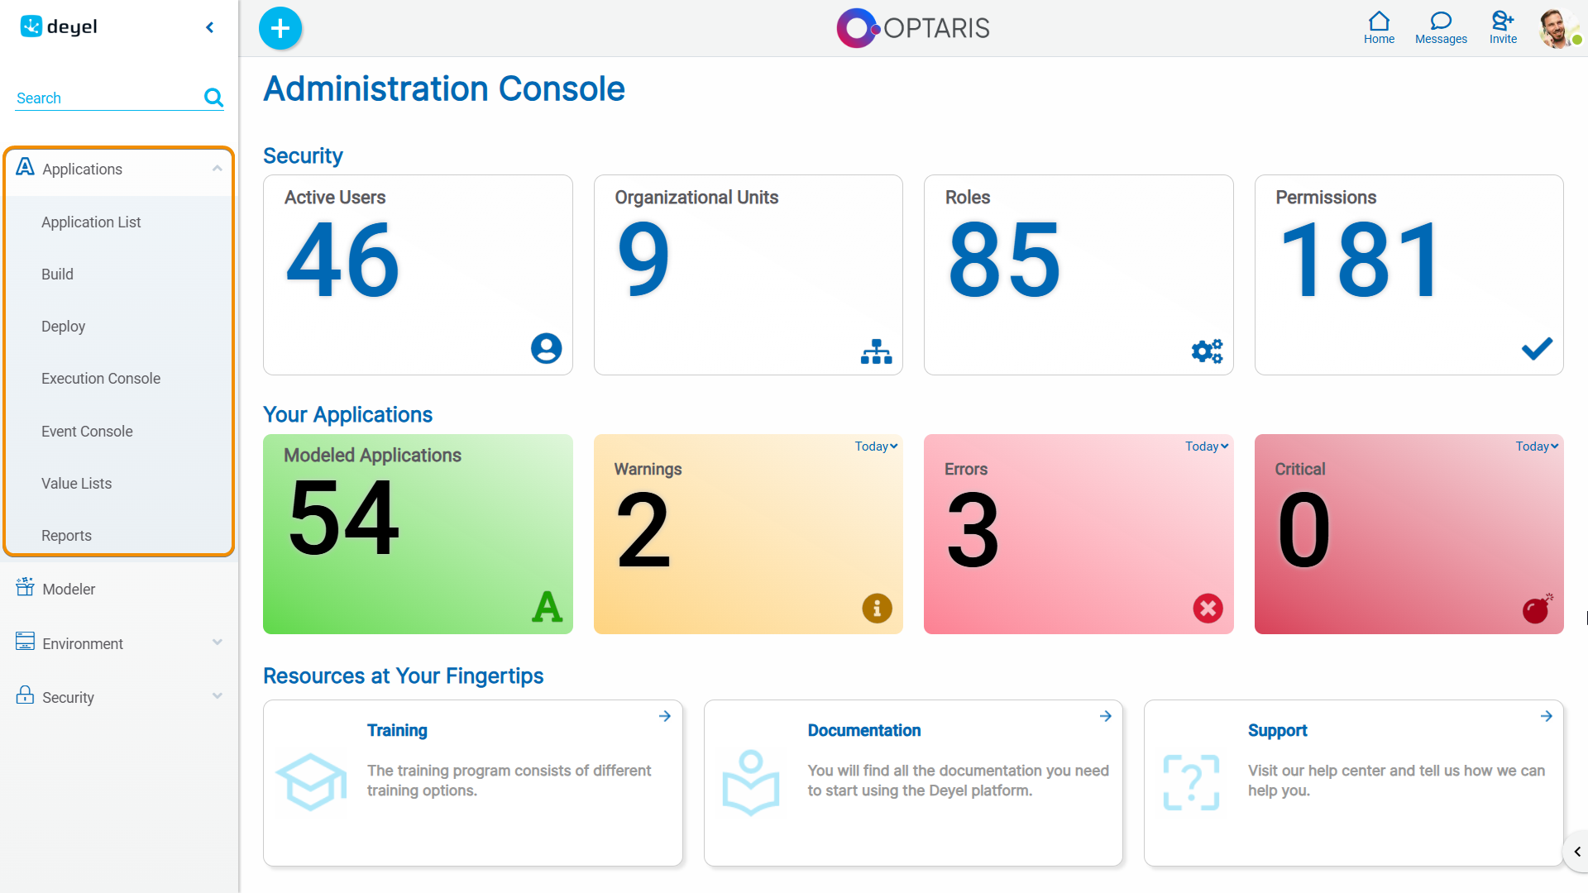Screen dimensions: 1588x893
Task: Collapse the left sidebar with arrow
Action: [x=210, y=27]
